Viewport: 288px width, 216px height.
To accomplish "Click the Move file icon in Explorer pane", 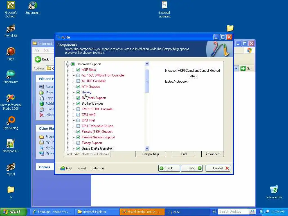I will (x=42, y=92).
